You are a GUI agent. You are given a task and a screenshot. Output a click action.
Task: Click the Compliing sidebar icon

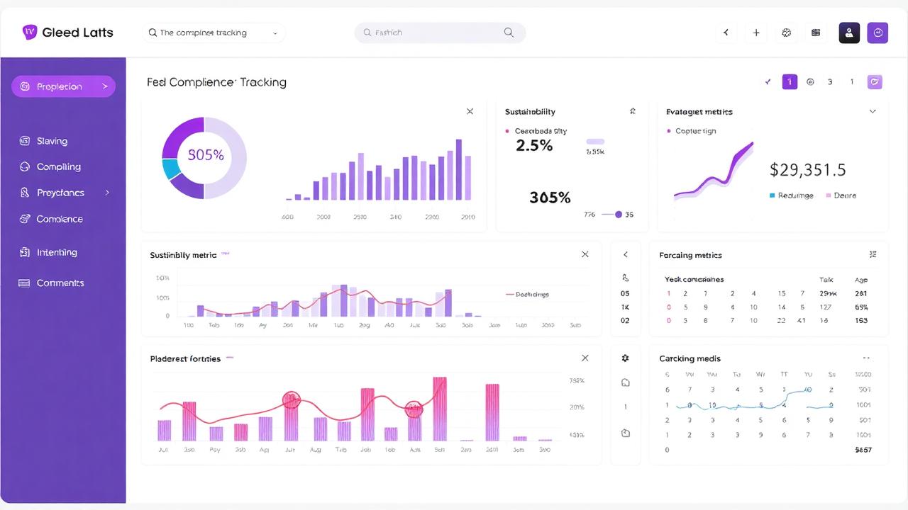click(x=23, y=166)
